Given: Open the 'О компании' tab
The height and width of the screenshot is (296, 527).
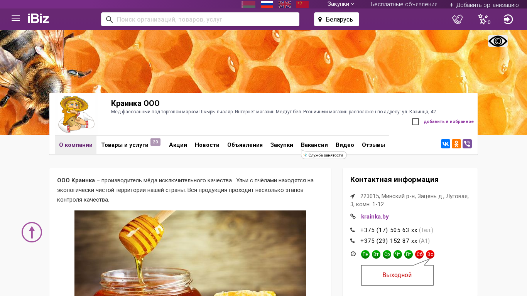Looking at the screenshot, I should coord(76,145).
